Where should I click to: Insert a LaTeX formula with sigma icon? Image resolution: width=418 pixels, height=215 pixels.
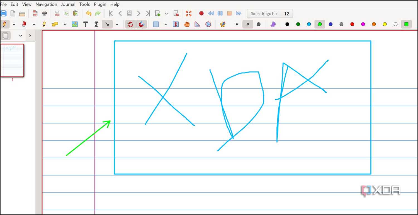[x=96, y=24]
